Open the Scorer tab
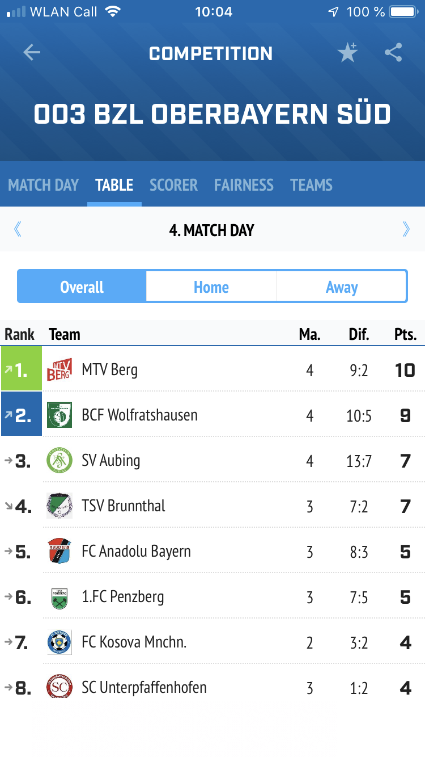425x757 pixels. (x=173, y=185)
